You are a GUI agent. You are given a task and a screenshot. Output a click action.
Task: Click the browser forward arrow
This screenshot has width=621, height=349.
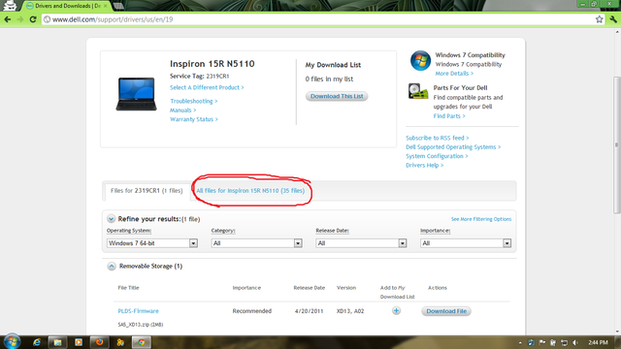click(19, 19)
